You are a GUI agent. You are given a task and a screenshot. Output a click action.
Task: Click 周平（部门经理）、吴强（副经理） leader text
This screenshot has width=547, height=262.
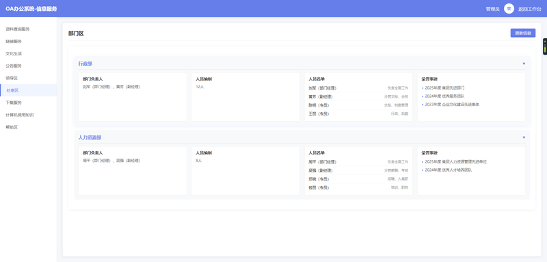111,161
